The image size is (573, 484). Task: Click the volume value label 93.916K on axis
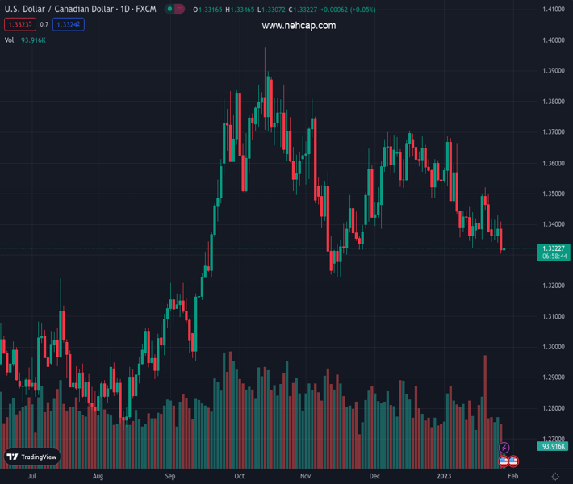tap(554, 446)
